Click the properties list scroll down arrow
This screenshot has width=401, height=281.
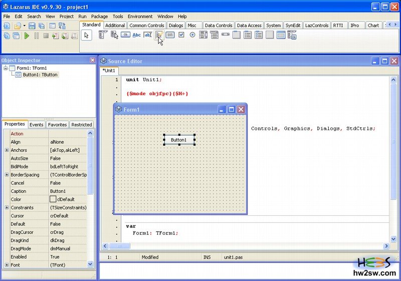click(x=90, y=264)
